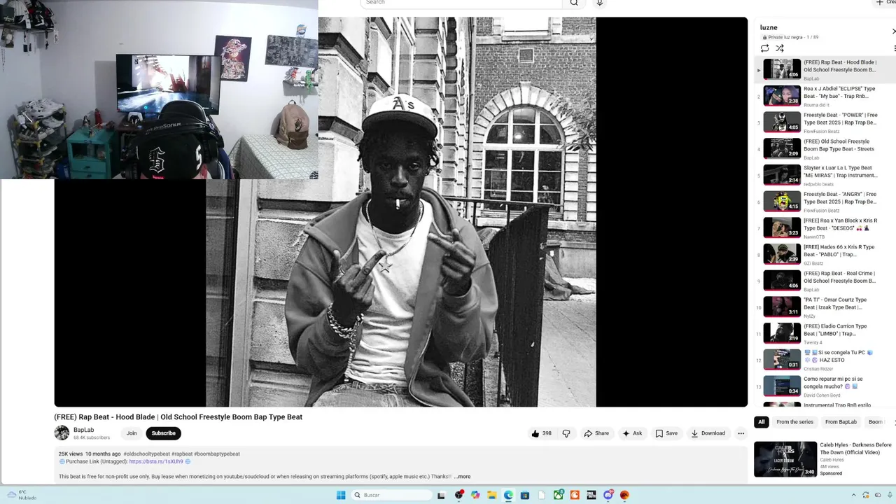Like the video with thumbs up
Viewport: 896px width, 504px height.
pyautogui.click(x=541, y=433)
